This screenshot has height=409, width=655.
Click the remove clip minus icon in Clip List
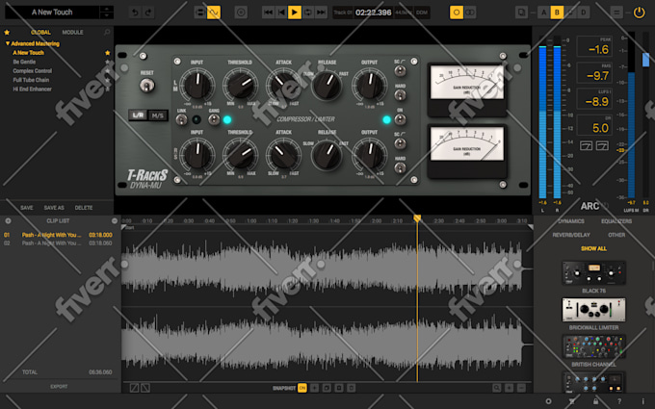pyautogui.click(x=115, y=220)
